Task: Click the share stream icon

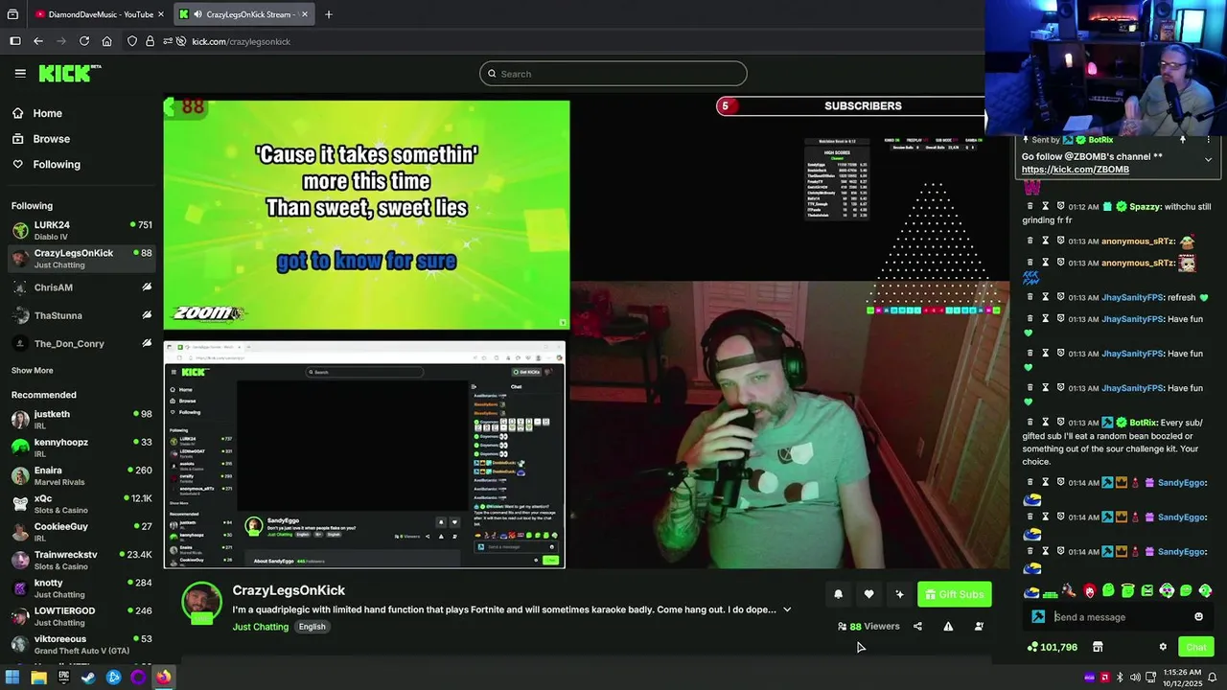Action: point(917,627)
